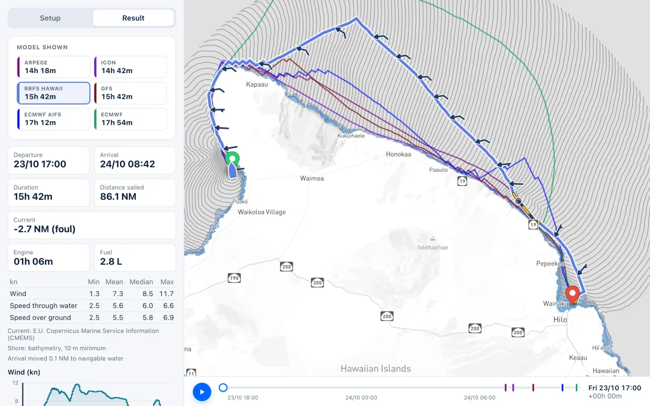Click the Hilo map label

tap(560, 320)
